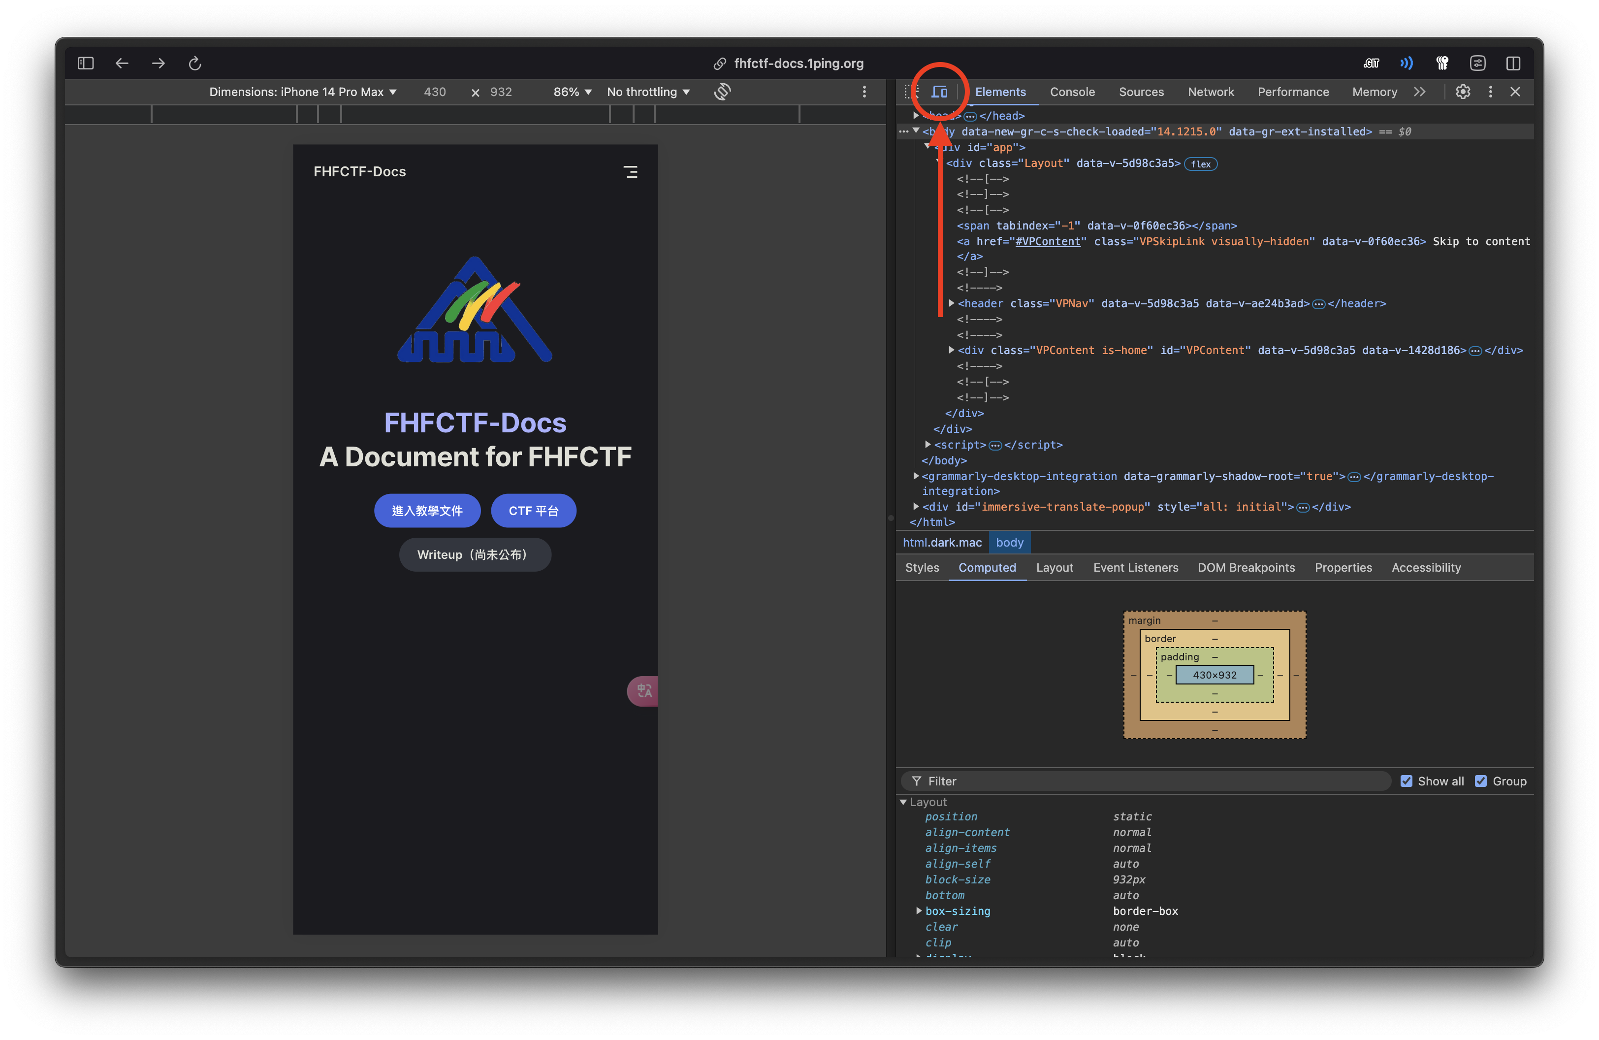Open the hamburger menu on FHFCTF-Docs page
This screenshot has height=1040, width=1599.
coord(630,172)
